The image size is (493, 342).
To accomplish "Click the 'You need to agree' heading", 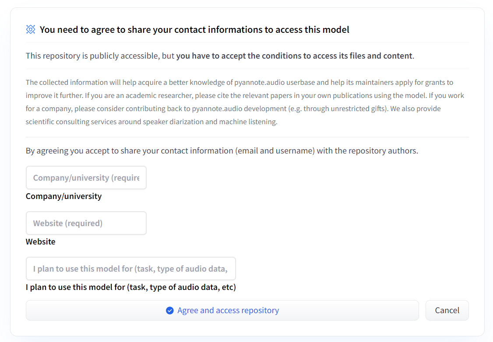I will pos(194,30).
